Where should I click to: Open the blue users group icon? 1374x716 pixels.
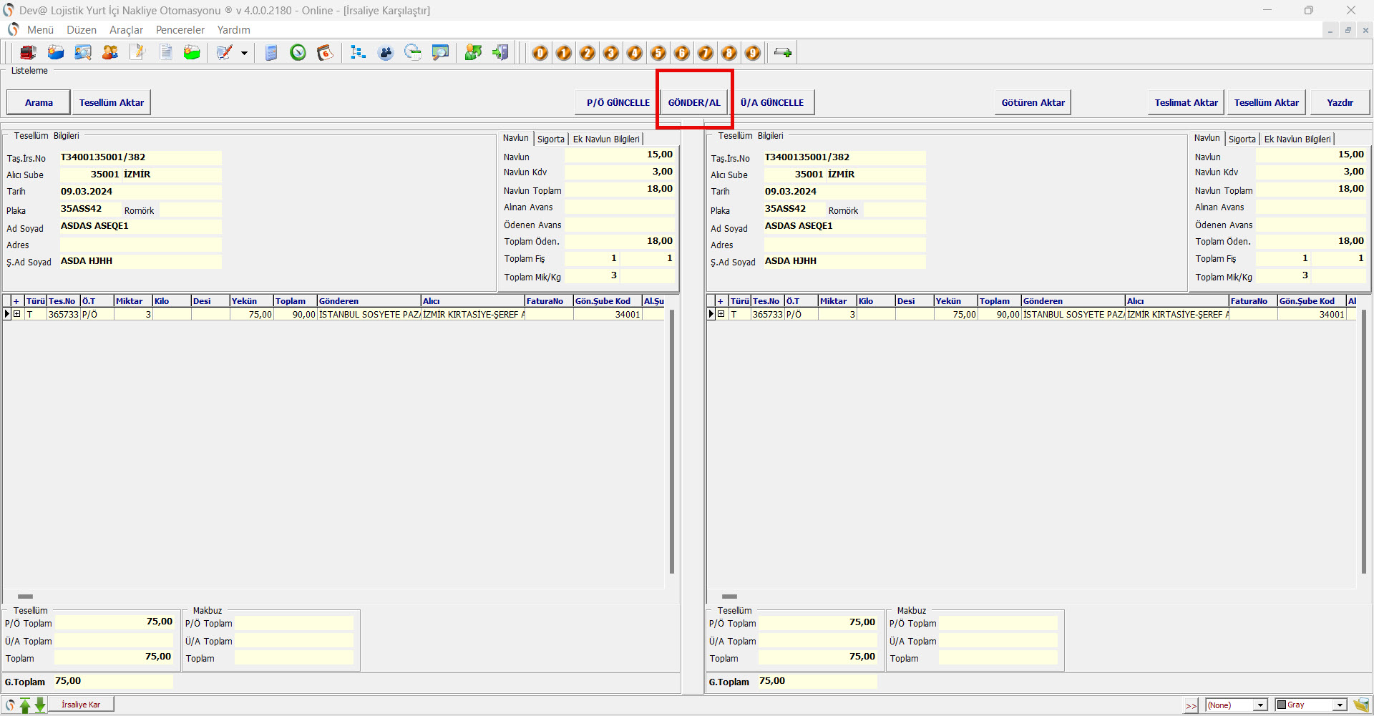(x=386, y=52)
